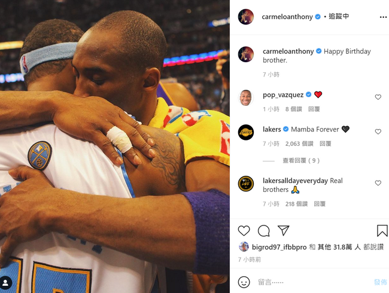Like pop_vazquez's comment
This screenshot has width=389, height=293.
378,97
